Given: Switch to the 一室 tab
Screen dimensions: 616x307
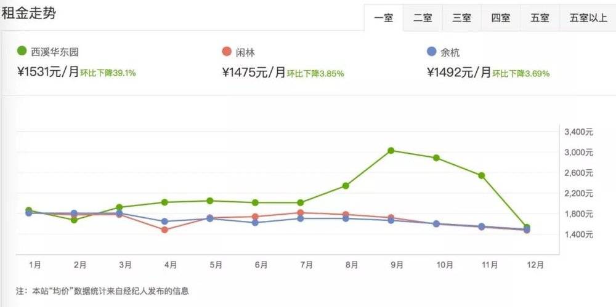Looking at the screenshot, I should [x=383, y=18].
